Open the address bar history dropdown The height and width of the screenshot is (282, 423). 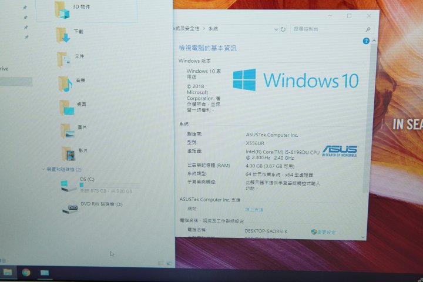[276, 29]
